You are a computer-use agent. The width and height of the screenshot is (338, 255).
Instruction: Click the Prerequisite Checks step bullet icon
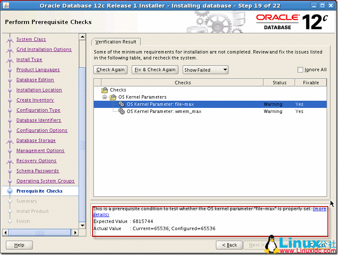pos(10,191)
